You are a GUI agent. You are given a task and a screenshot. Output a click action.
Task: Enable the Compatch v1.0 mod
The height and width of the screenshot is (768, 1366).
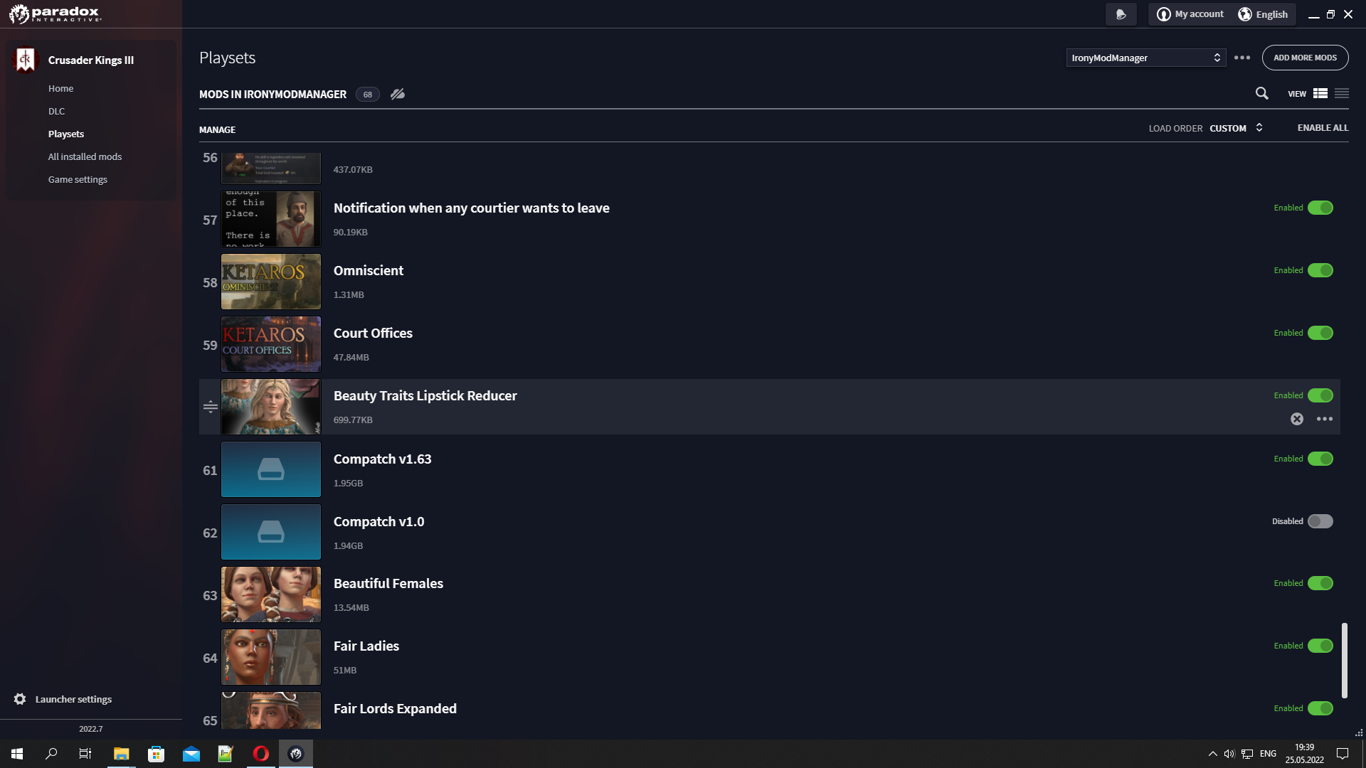1320,521
